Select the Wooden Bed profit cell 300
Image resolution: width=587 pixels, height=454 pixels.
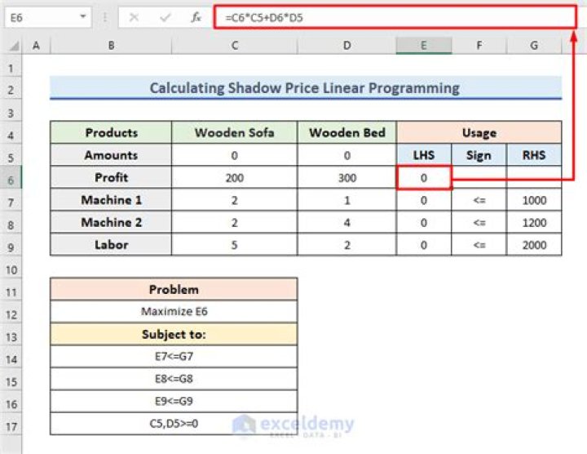pyautogui.click(x=346, y=177)
